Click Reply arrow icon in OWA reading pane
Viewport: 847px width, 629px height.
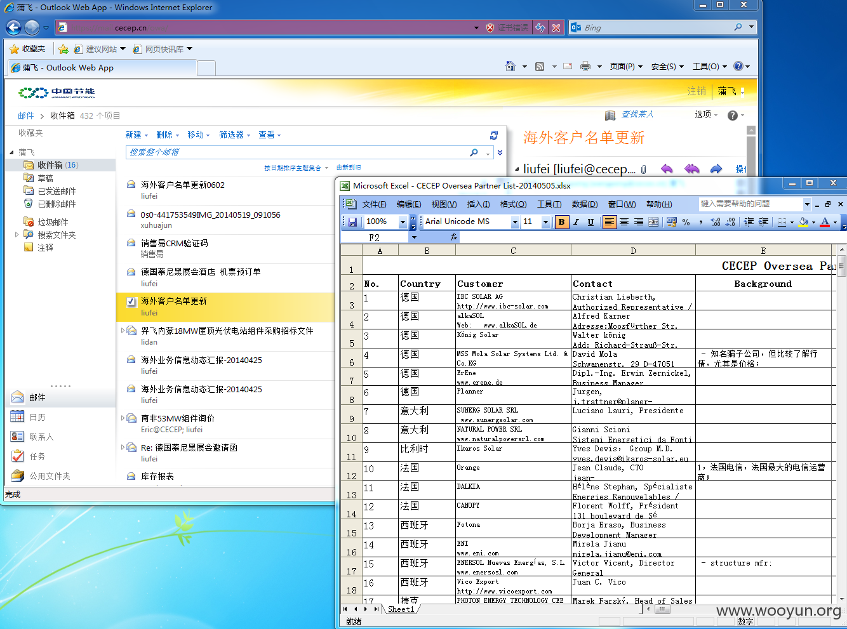(x=667, y=169)
